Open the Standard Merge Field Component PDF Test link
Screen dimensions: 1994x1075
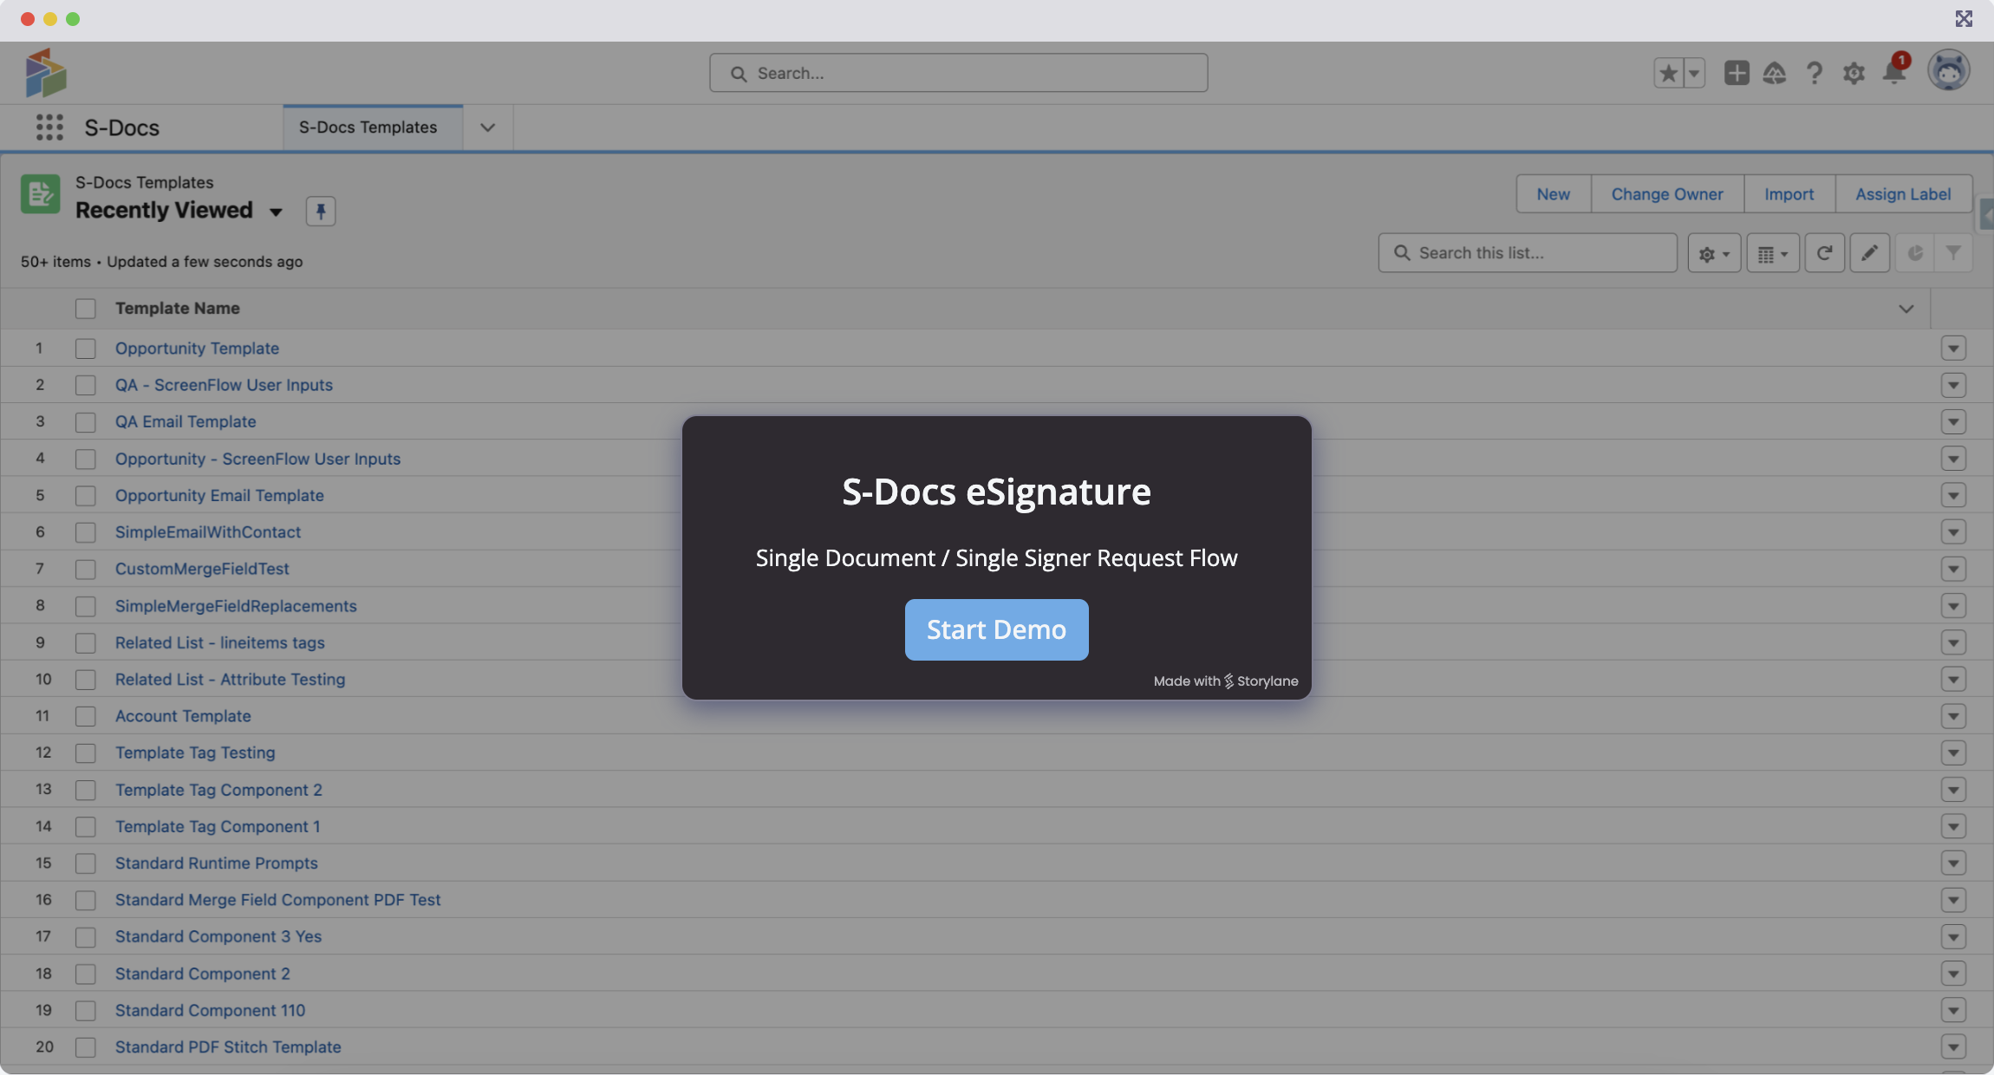coord(278,900)
